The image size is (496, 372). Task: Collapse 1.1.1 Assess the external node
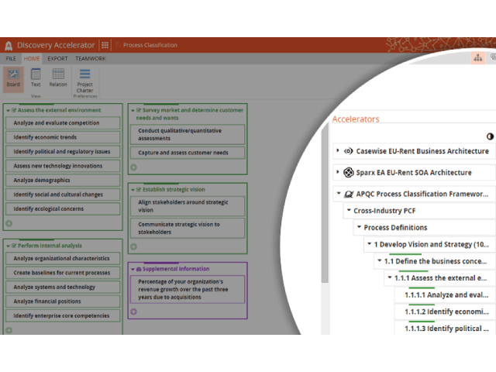point(390,277)
